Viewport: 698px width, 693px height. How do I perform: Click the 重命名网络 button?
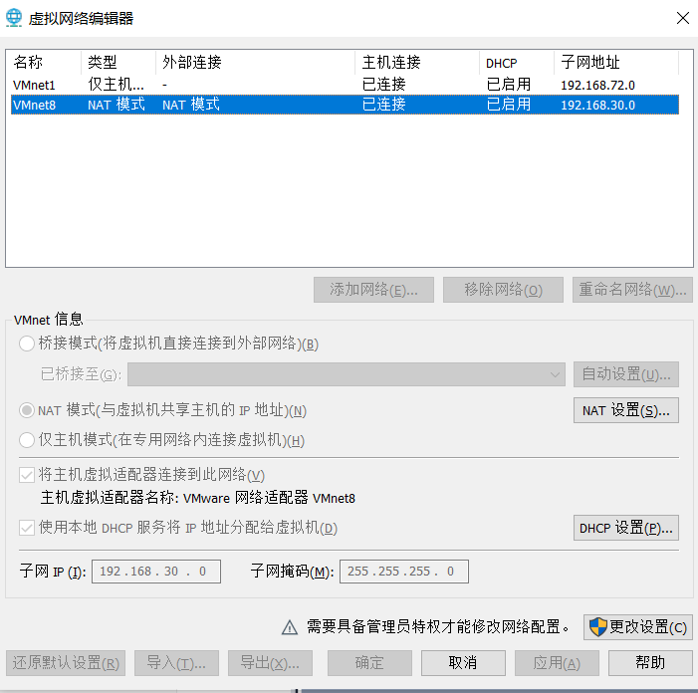tap(632, 290)
